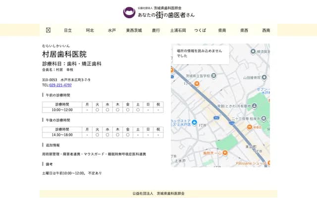The height and width of the screenshot is (198, 317).
Task: Click the 末広町 label on the map
Action: click(x=251, y=147)
